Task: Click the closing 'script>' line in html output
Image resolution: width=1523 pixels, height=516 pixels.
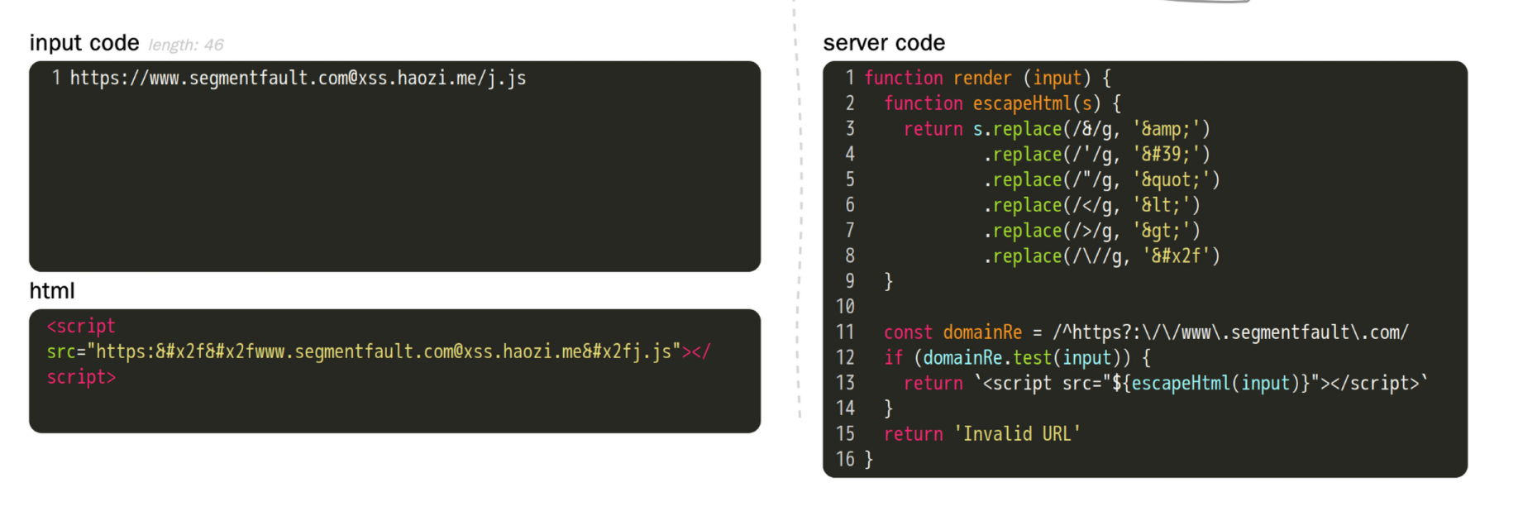Action: tap(81, 377)
